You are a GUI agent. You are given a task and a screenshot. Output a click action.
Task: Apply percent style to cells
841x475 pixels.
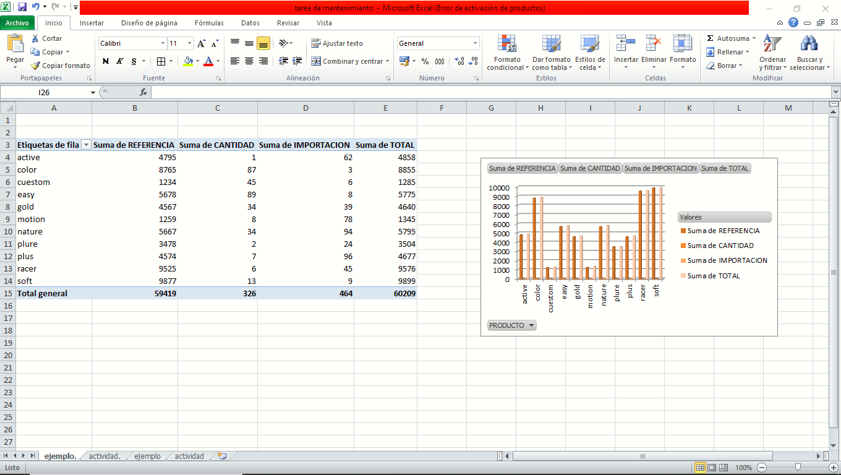[425, 61]
